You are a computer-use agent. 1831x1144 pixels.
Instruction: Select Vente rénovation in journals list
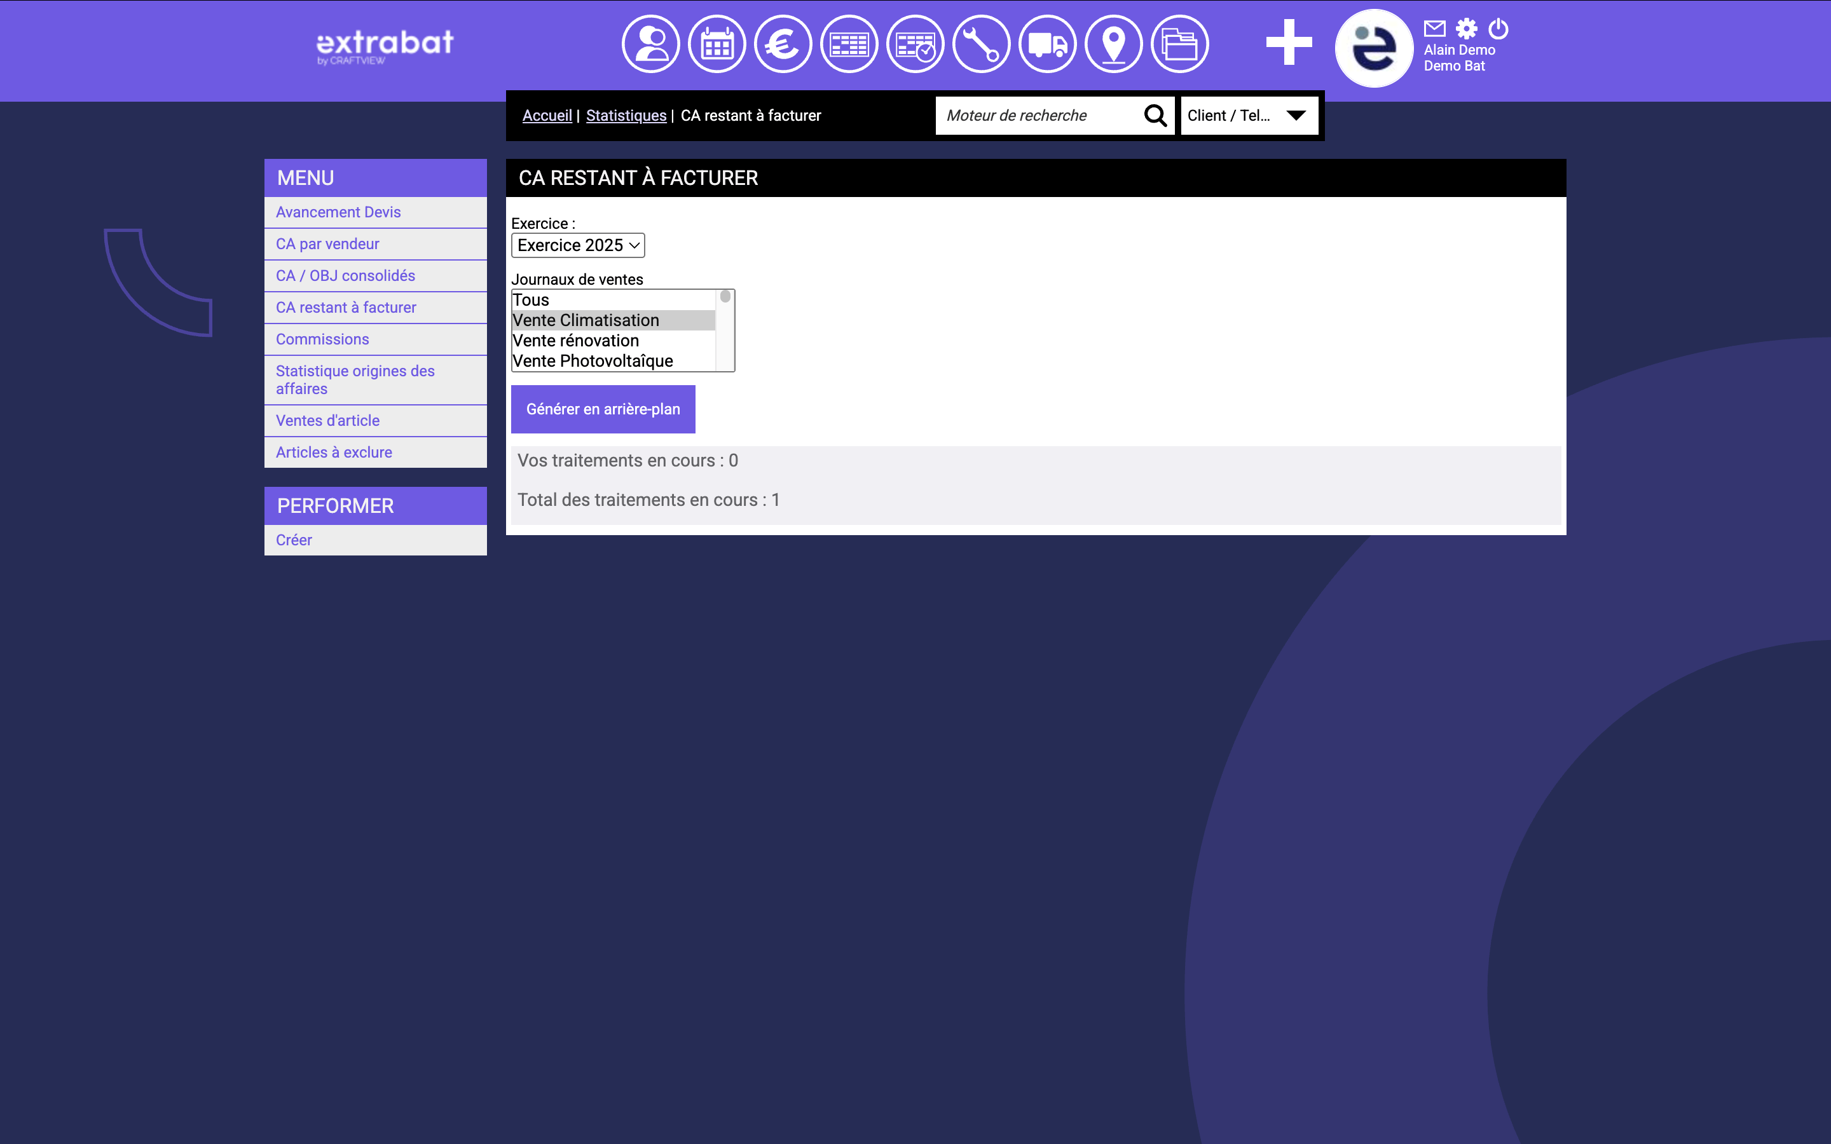[576, 341]
